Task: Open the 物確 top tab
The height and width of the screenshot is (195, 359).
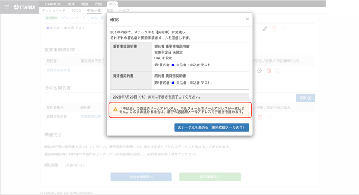Action: [x=85, y=4]
